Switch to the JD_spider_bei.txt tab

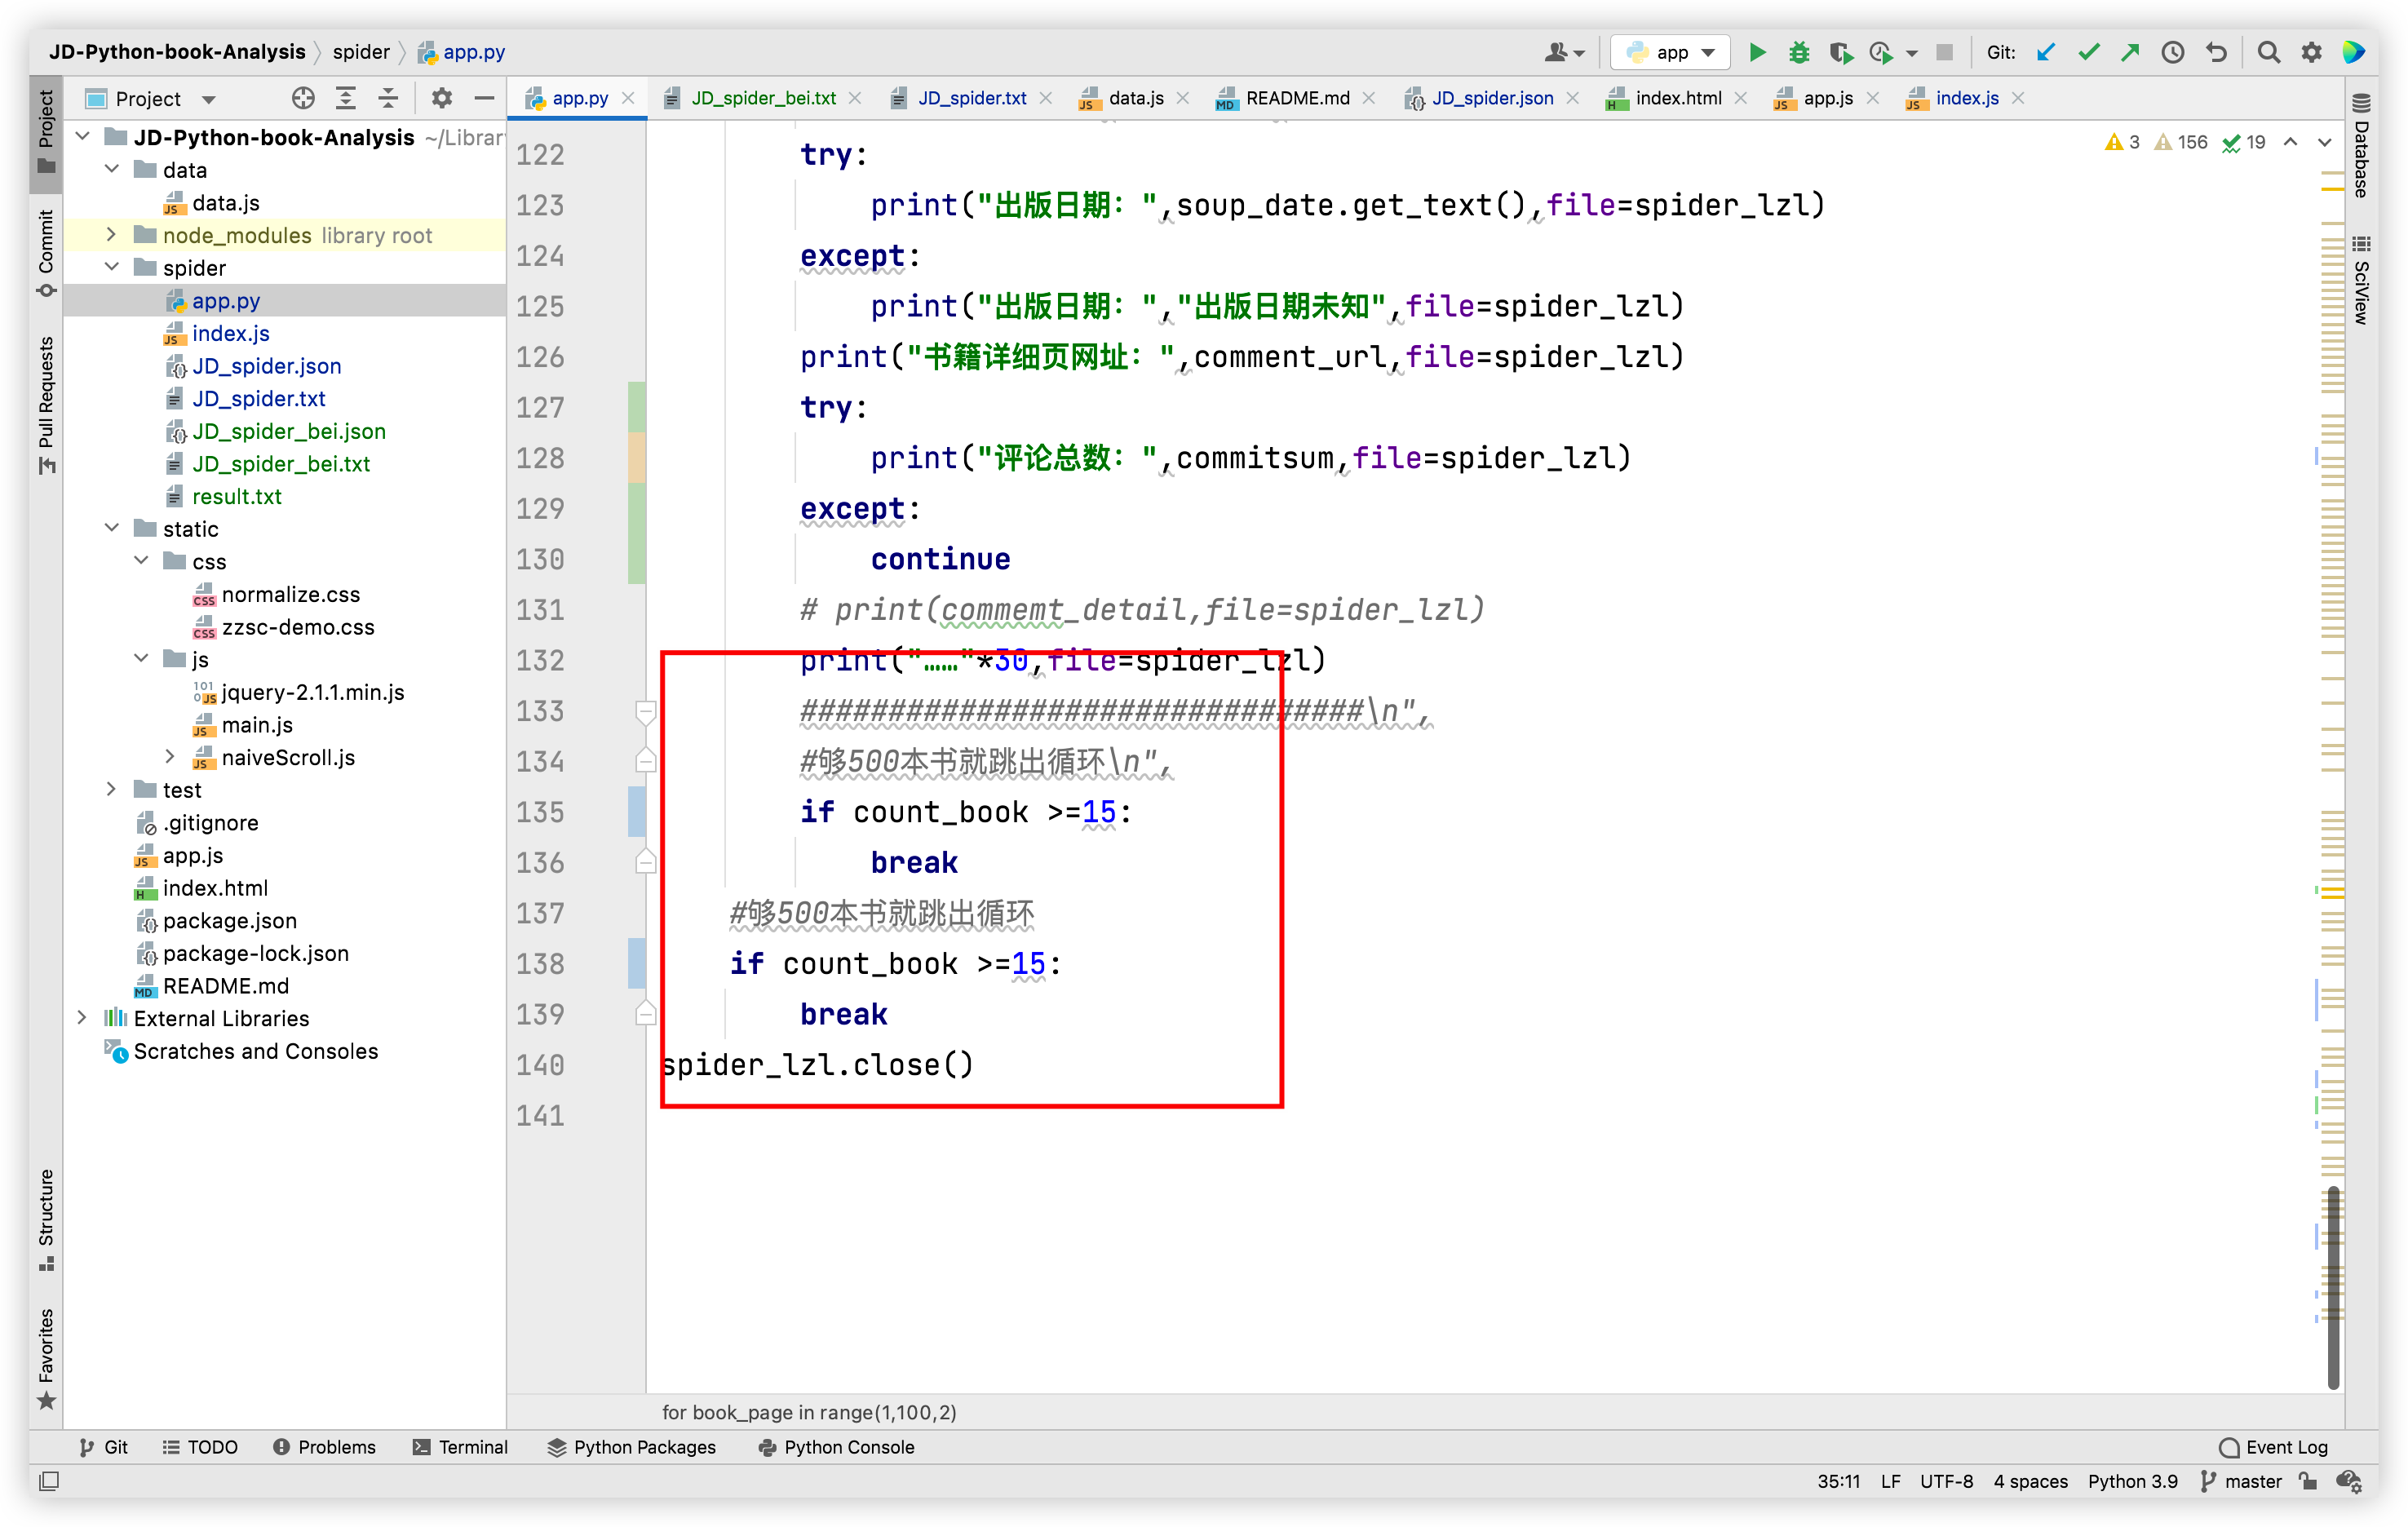[x=762, y=98]
